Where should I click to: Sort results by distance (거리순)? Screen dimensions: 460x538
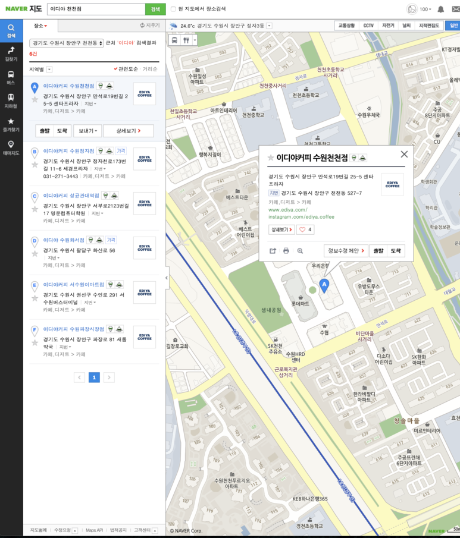pos(150,69)
